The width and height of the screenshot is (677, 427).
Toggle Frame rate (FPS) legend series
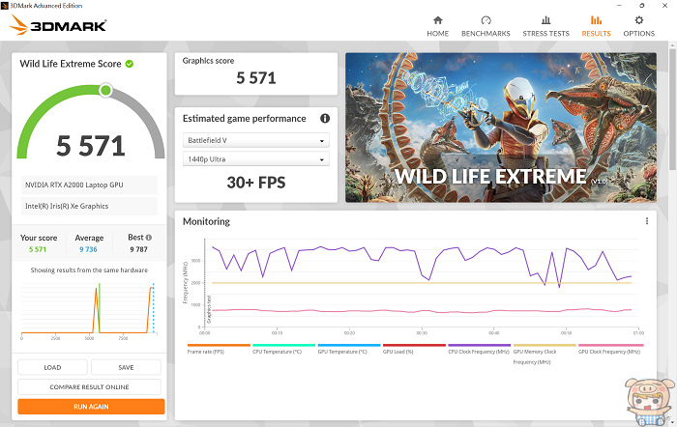click(x=216, y=352)
